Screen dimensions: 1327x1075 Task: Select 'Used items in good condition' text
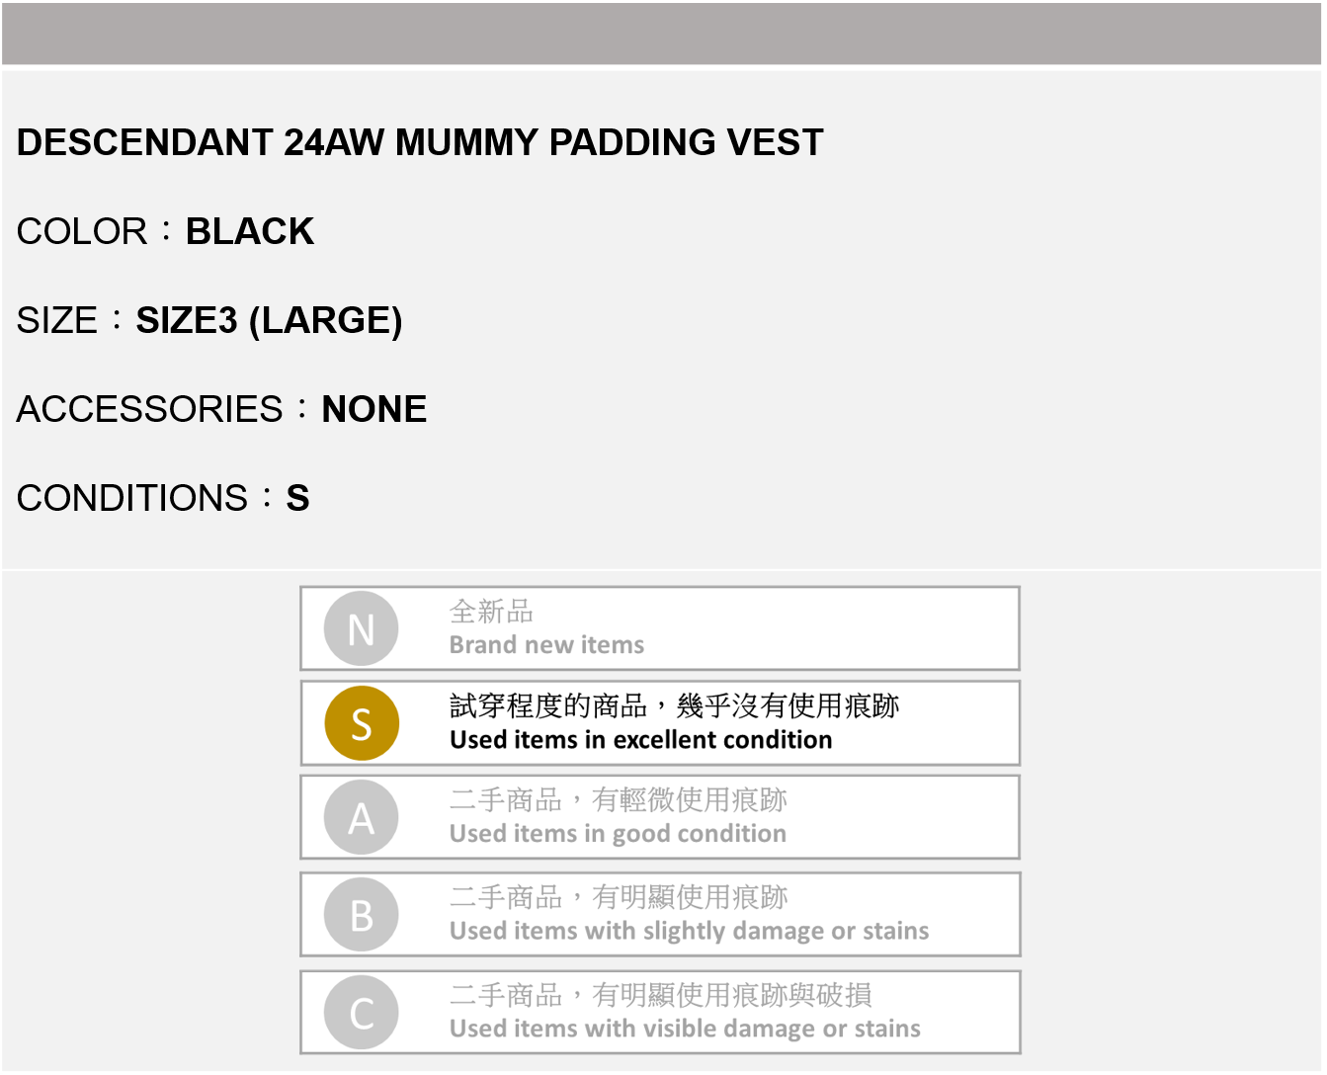coord(618,834)
